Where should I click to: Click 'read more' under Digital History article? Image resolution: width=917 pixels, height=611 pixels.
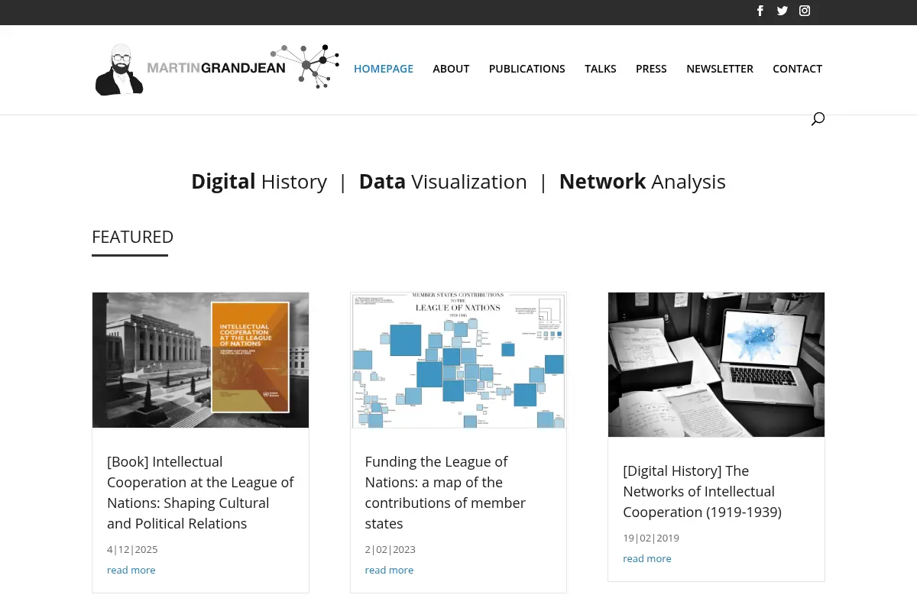[647, 558]
